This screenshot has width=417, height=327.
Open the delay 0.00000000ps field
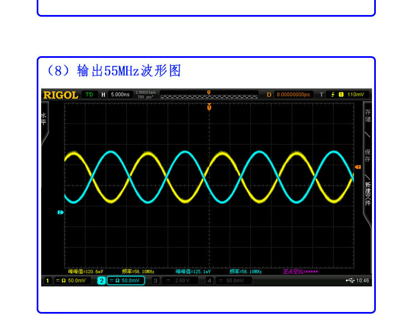[x=292, y=95]
